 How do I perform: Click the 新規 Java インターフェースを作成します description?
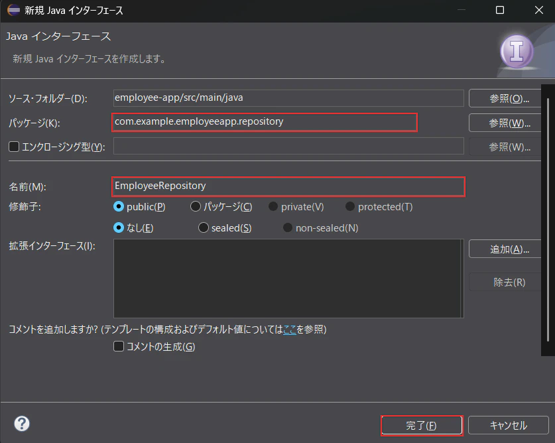tap(90, 59)
